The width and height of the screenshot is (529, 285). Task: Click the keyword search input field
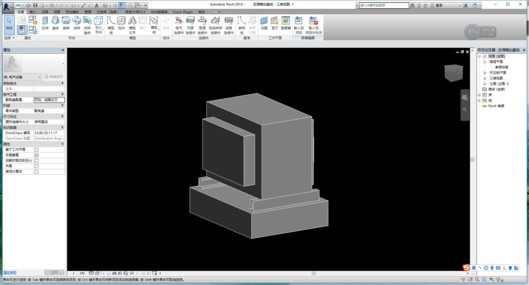tap(384, 5)
